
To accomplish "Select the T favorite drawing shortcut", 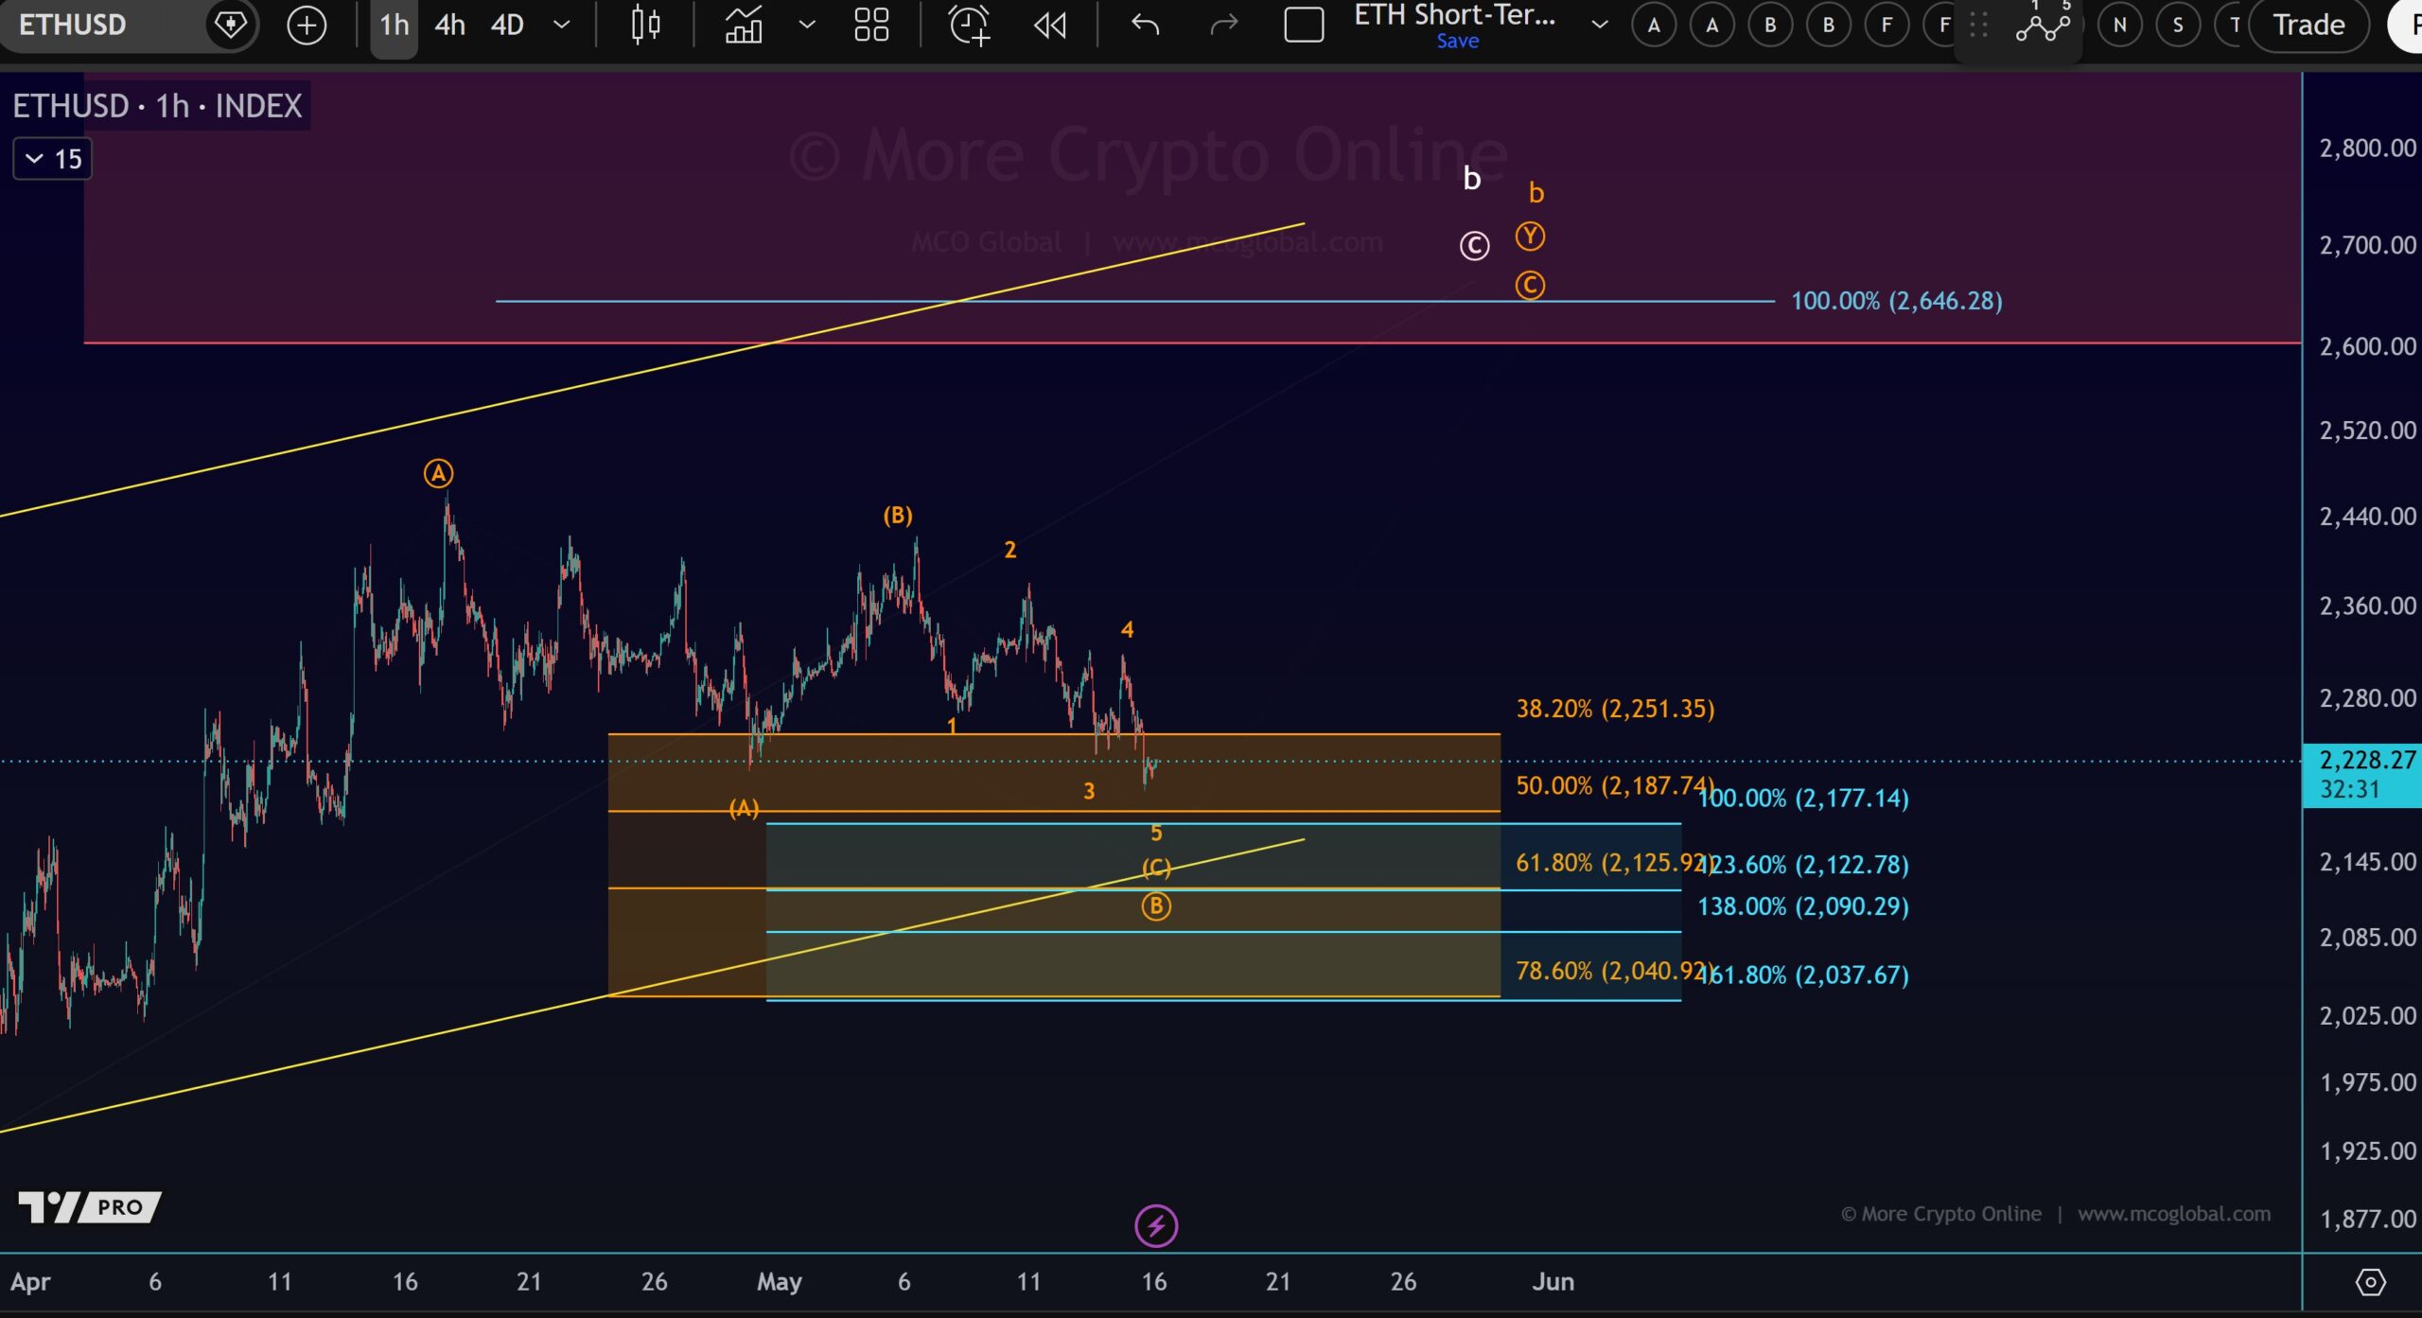I will [2234, 26].
